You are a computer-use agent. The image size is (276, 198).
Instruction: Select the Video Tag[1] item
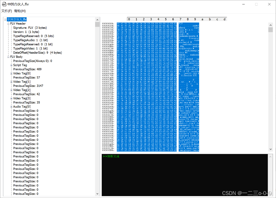[x=22, y=82]
